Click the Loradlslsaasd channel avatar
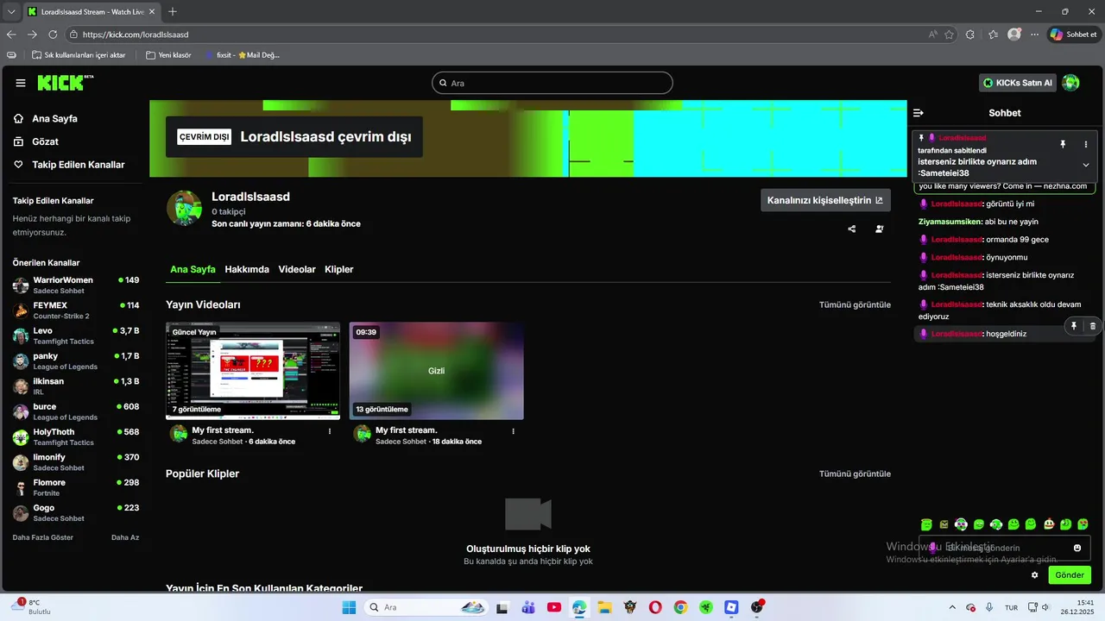 tap(184, 208)
